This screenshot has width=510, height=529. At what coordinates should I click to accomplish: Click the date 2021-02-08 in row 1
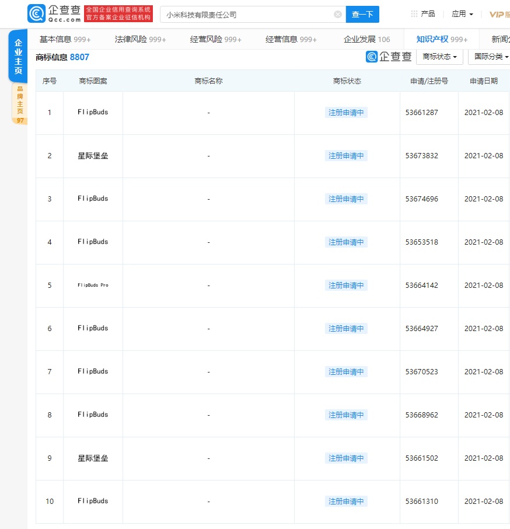484,113
